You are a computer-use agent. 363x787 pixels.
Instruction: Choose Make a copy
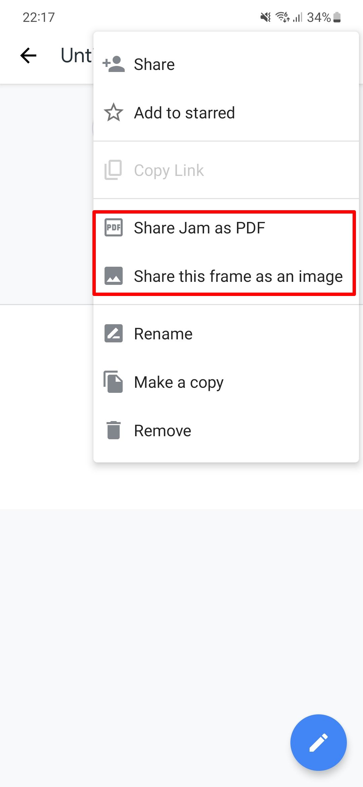click(178, 382)
